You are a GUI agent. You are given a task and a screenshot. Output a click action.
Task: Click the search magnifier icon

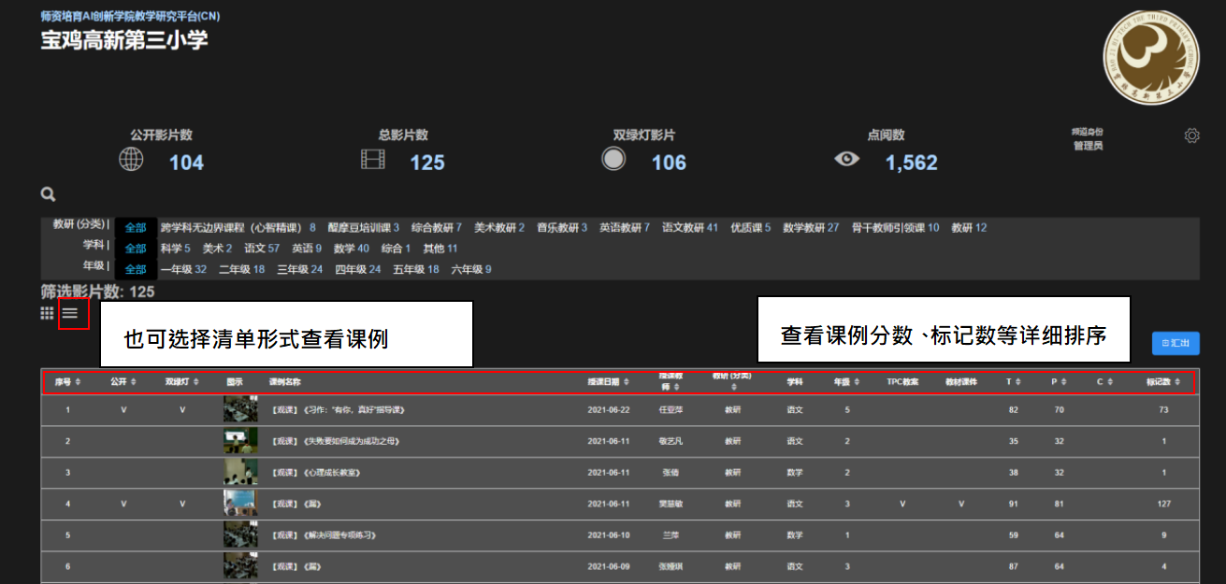48,194
